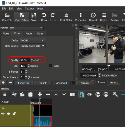This screenshot has height=127, width=125.
Task: Open the Settings menu
Action: (x=30, y=9)
